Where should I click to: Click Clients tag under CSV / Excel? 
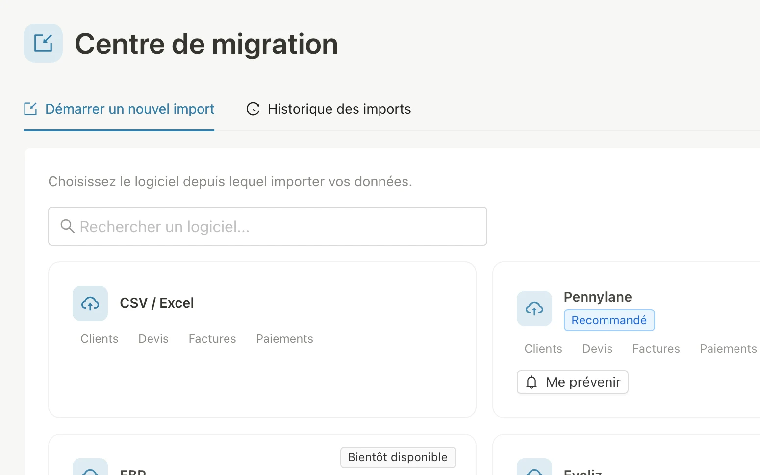pos(100,339)
